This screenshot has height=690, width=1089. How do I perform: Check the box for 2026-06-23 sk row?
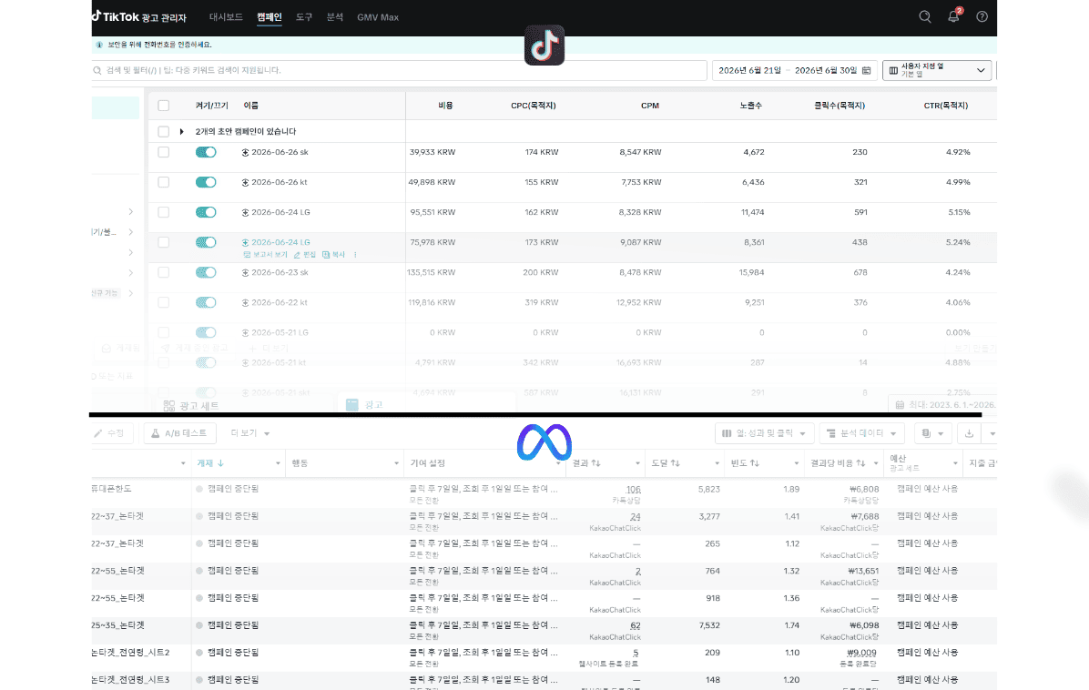(163, 272)
